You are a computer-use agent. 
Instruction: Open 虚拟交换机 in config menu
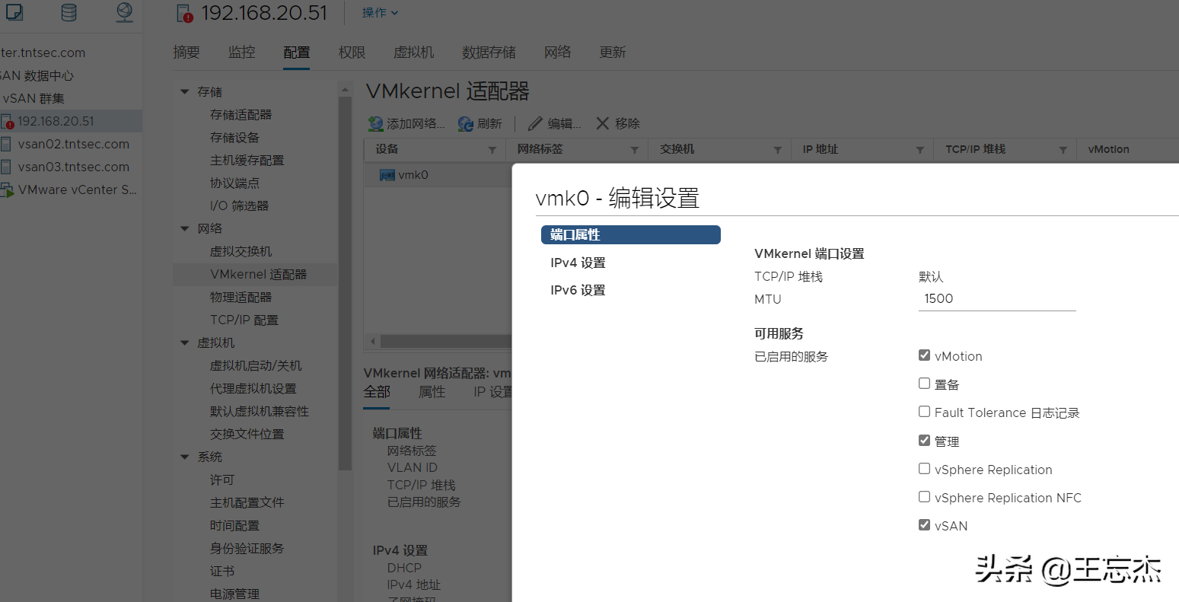[241, 251]
